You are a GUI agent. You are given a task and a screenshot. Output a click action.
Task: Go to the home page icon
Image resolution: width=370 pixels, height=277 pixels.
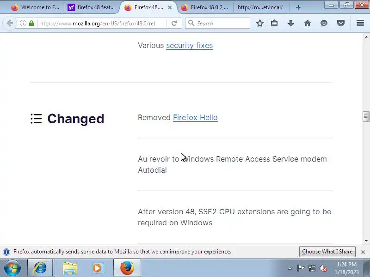coord(307,23)
